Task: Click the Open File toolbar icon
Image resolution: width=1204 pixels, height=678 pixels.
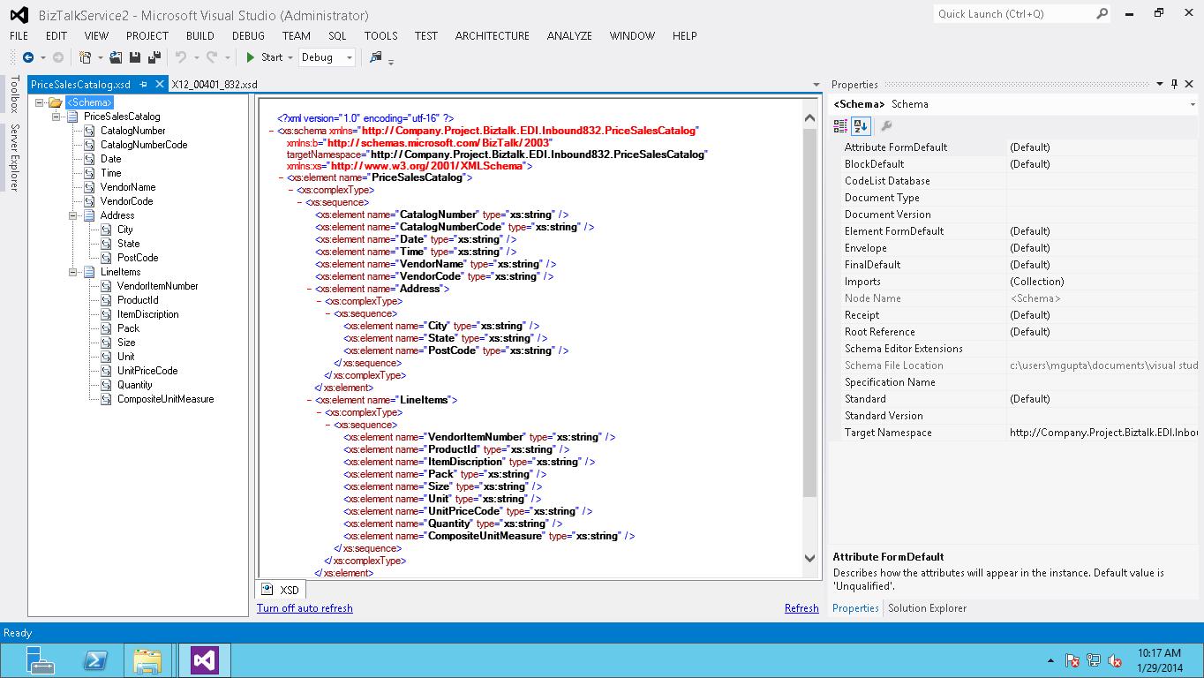Action: [116, 57]
